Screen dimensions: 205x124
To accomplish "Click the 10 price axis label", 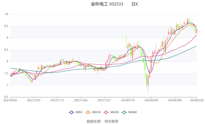I will (6, 14).
